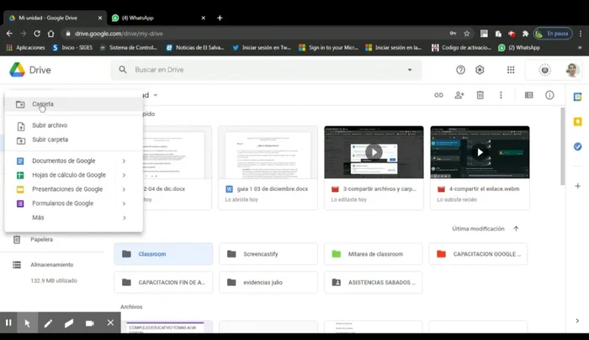Viewport: 589px width, 340px height.
Task: Click the trash remove icon
Action: coord(480,95)
